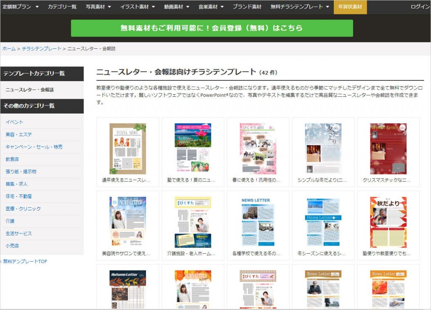
Task: Click the ログイン link in header
Action: (420, 7)
